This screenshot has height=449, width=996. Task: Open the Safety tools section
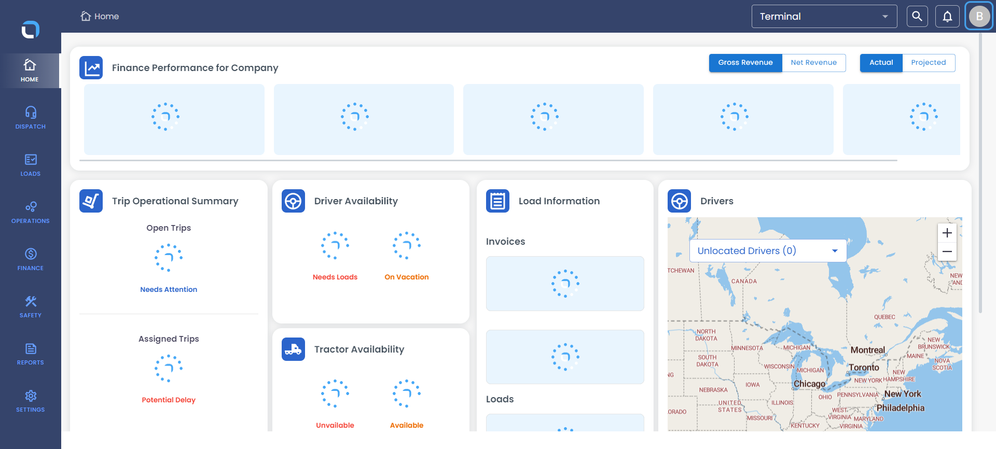31,306
